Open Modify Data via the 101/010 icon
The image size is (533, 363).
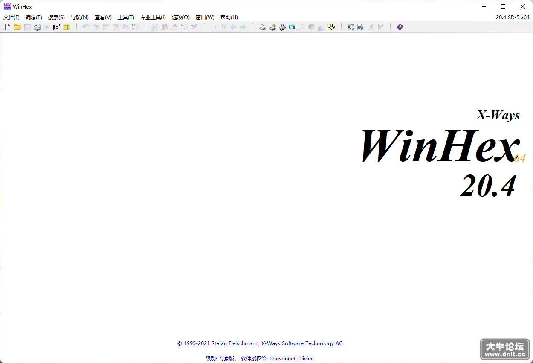(x=135, y=27)
